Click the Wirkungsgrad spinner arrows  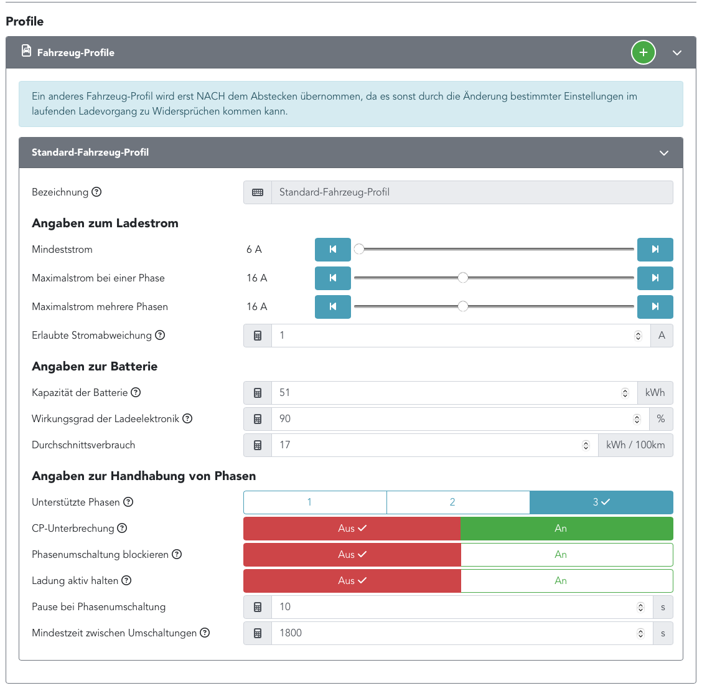point(637,419)
